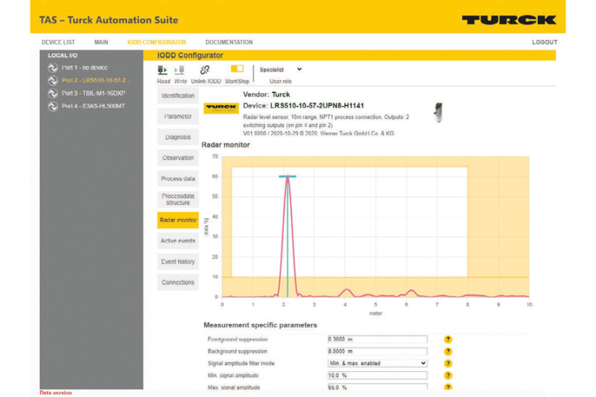596x397 pixels.
Task: Click the Frontground suppression input field
Action: coord(377,339)
